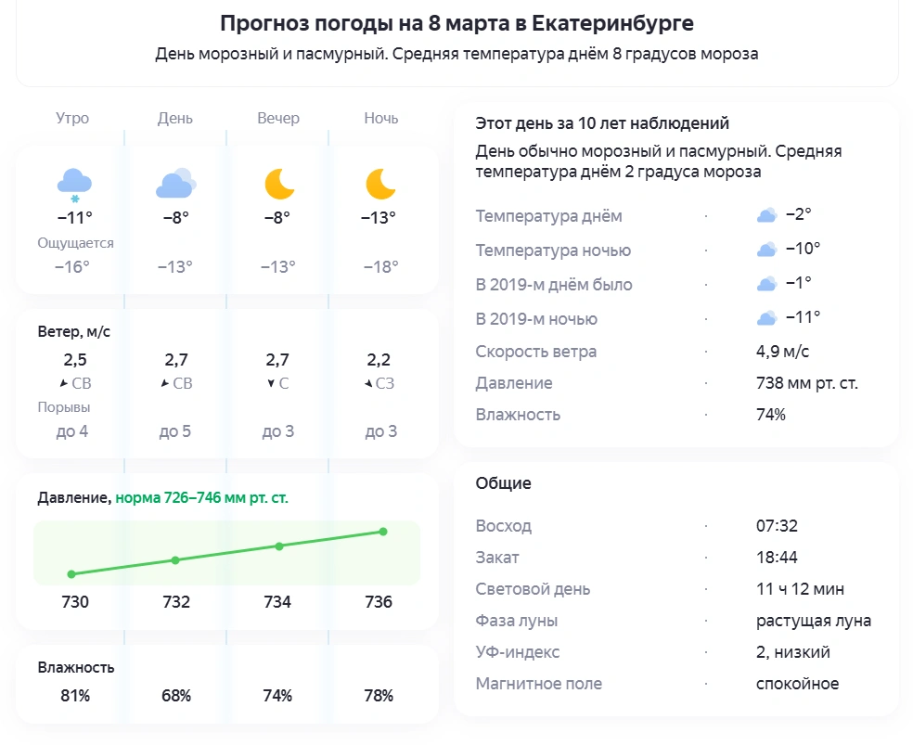This screenshot has height=745, width=913.
Task: Click the pressure graph point for 736
Action: point(383,532)
